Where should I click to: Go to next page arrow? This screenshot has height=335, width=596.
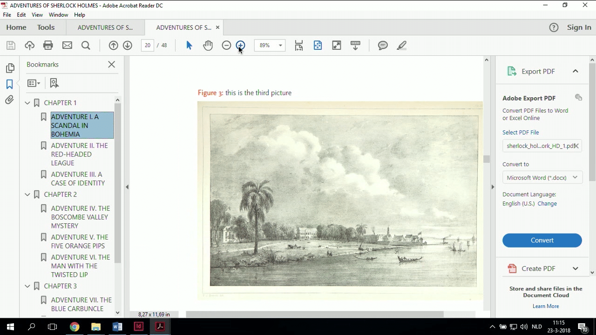pyautogui.click(x=128, y=45)
